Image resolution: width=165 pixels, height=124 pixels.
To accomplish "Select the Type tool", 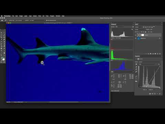I will tap(1, 51).
